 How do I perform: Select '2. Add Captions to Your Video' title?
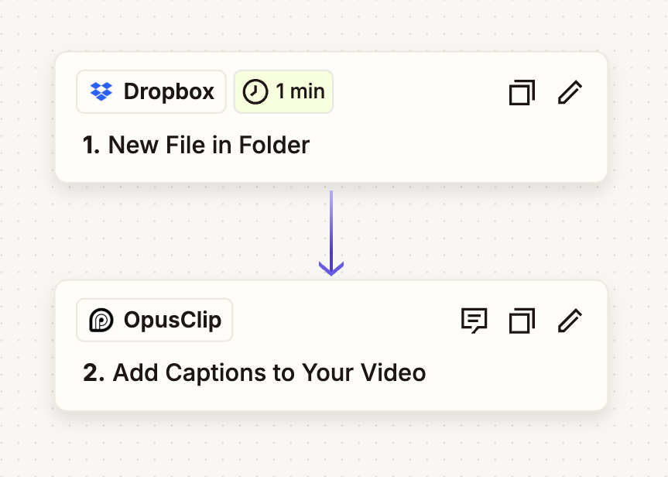click(255, 373)
